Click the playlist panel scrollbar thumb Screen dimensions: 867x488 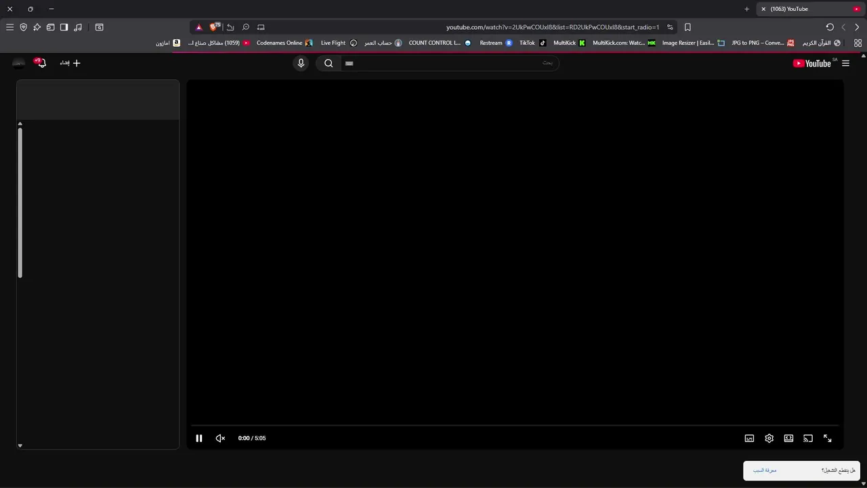coord(20,203)
